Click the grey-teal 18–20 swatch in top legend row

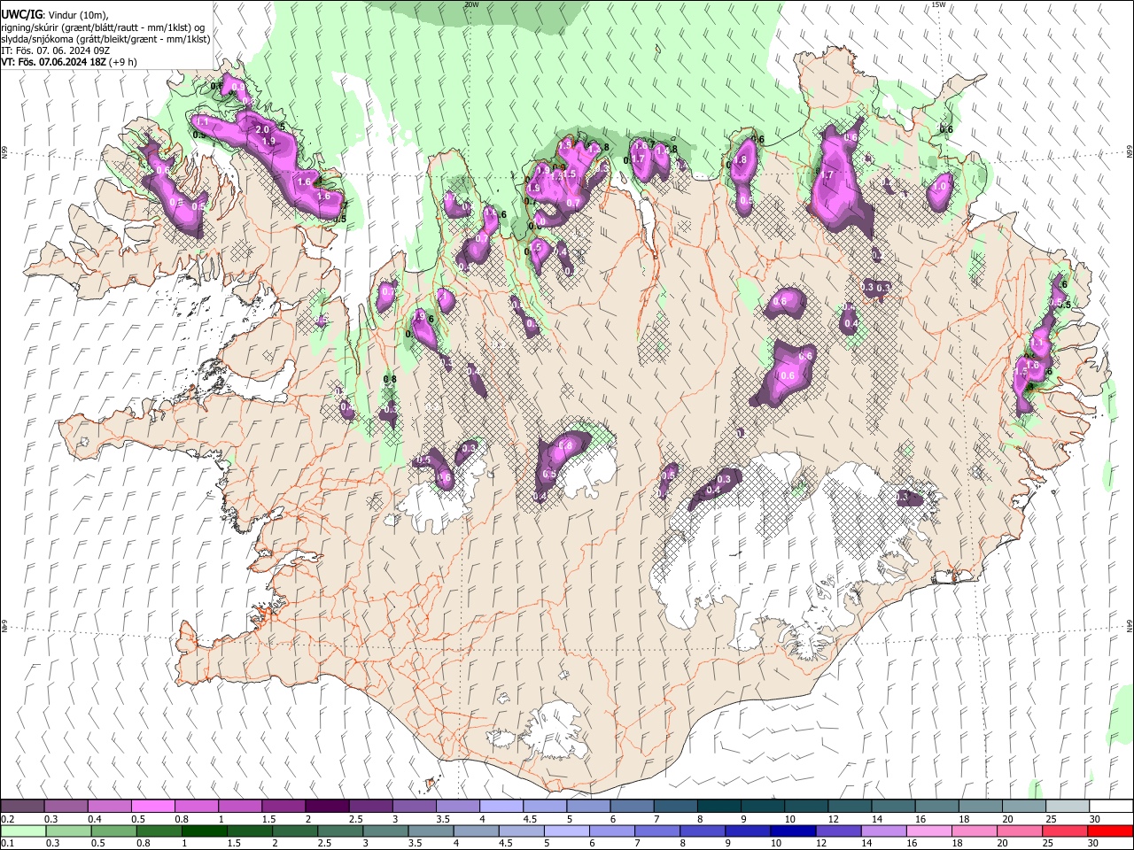[980, 807]
